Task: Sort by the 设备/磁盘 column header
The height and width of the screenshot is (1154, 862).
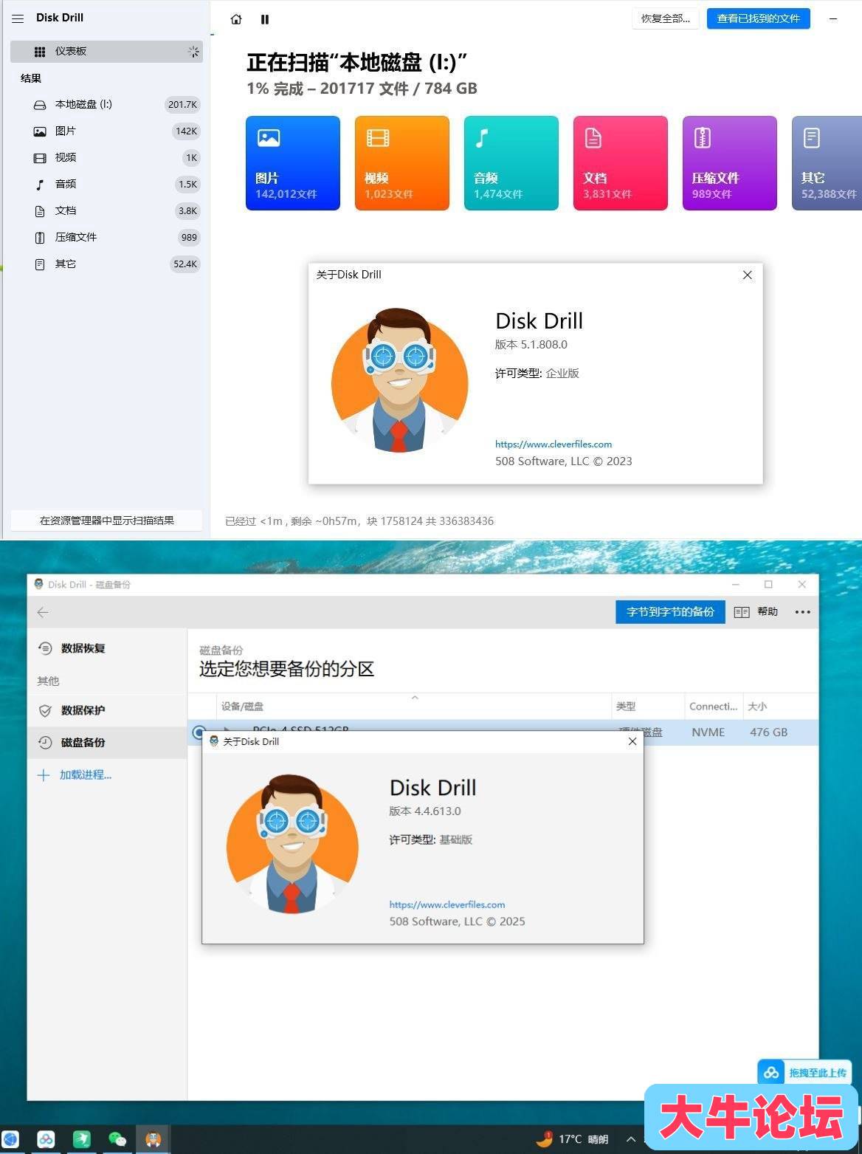Action: [414, 707]
